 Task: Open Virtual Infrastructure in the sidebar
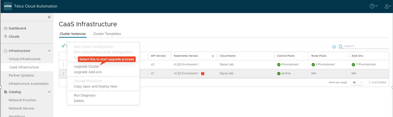[x=25, y=59]
